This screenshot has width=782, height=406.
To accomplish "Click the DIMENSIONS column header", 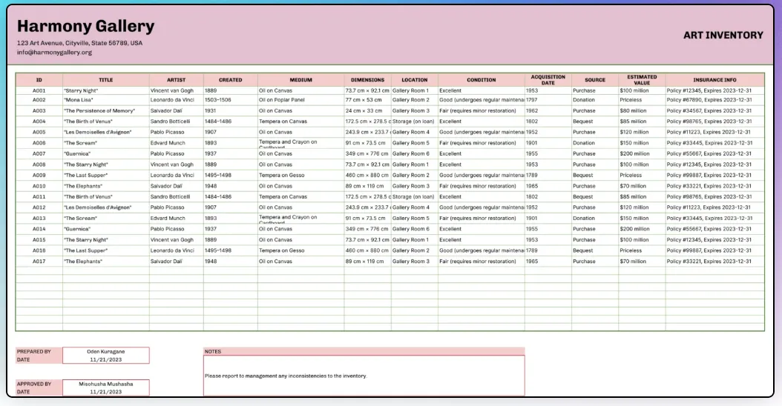I will (367, 80).
